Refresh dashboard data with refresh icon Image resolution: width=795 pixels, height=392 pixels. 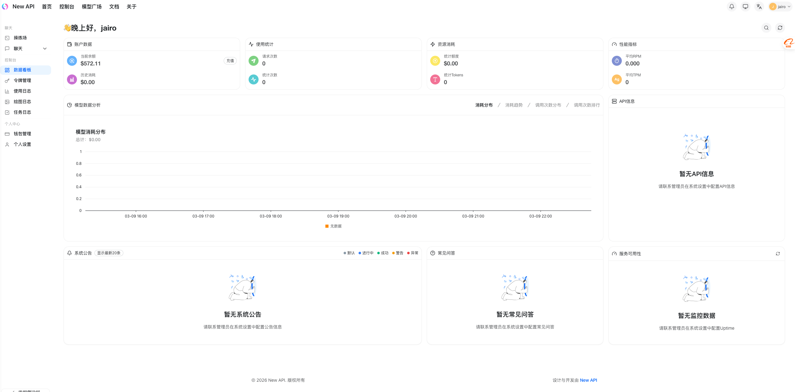[x=780, y=28]
